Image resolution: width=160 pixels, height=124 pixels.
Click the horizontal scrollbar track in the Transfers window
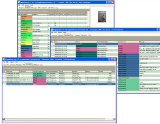(55, 119)
